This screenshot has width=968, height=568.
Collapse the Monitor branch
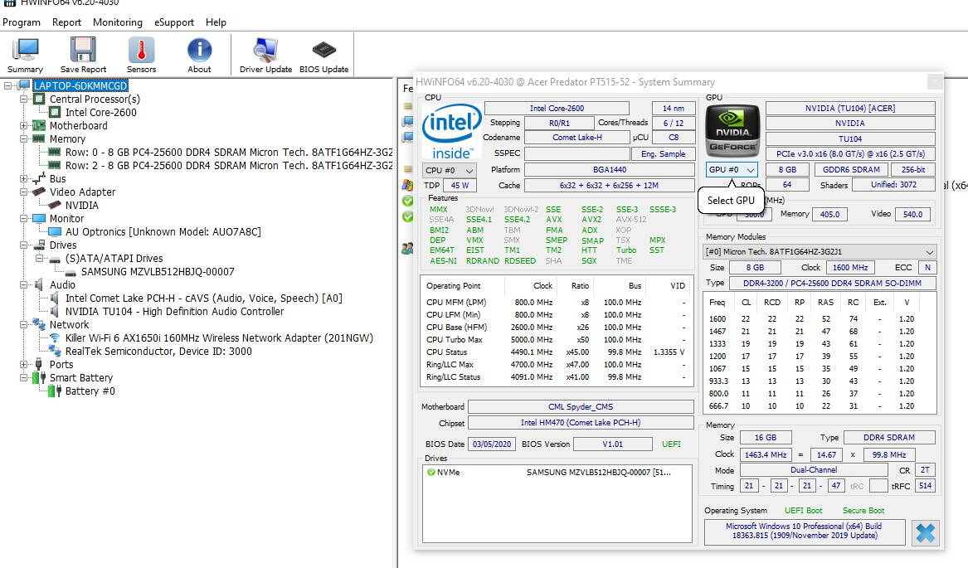(x=24, y=219)
